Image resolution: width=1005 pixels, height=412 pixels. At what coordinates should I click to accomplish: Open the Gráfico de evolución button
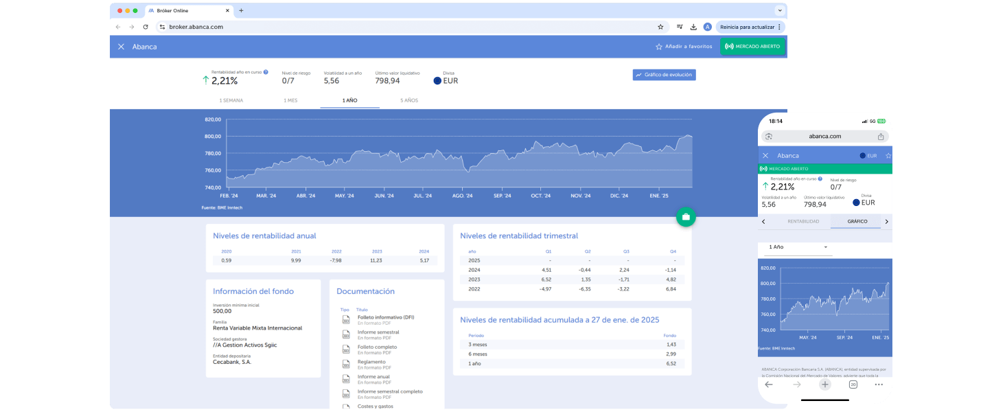[x=664, y=75]
